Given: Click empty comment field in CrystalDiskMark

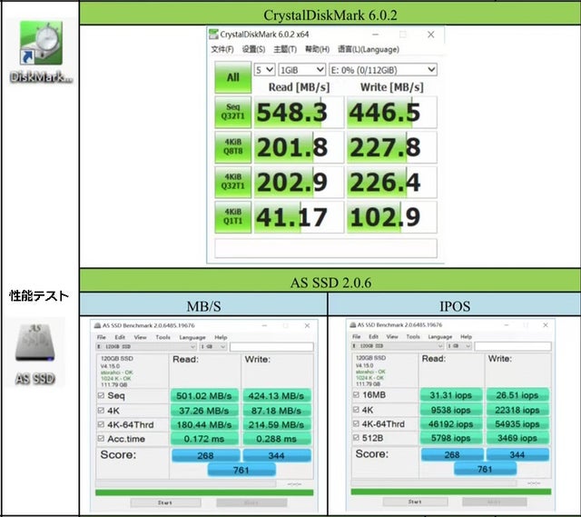Looking at the screenshot, I should (x=326, y=248).
